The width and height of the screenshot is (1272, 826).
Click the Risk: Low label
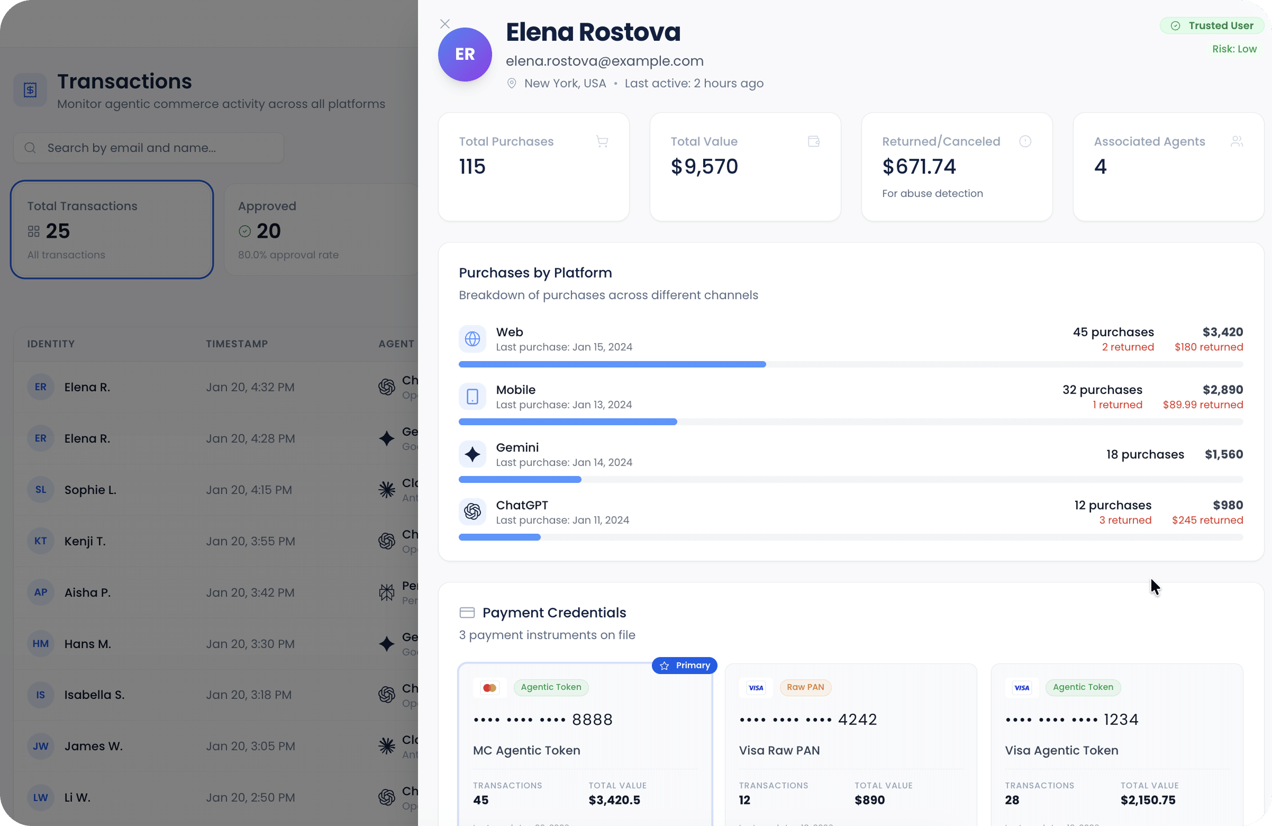coord(1234,49)
